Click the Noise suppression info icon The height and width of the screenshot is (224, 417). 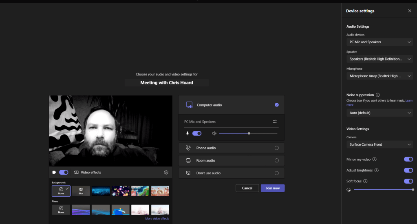coord(378,95)
